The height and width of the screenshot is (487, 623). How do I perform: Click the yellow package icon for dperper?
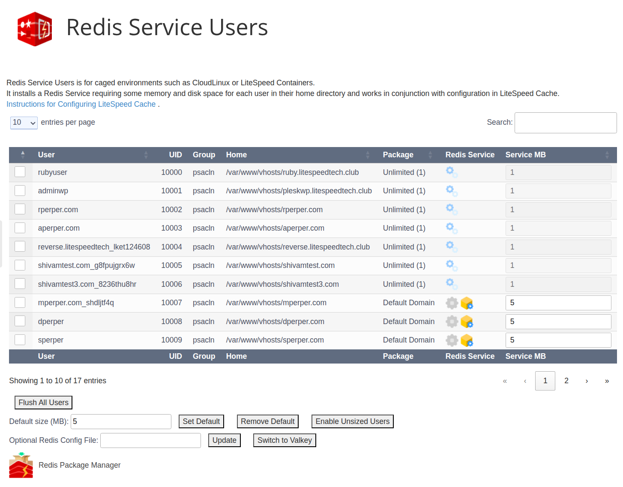click(467, 322)
